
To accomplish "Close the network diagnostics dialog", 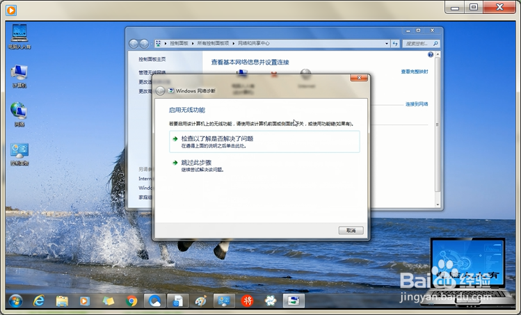I will pos(359,78).
